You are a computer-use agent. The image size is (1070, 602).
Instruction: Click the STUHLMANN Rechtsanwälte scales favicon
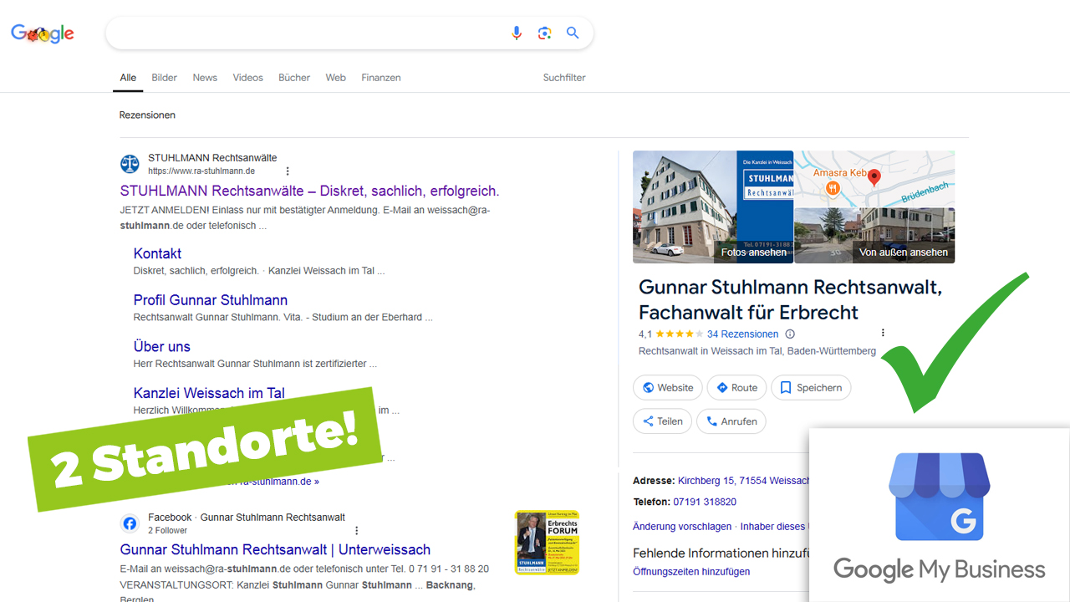pyautogui.click(x=130, y=164)
